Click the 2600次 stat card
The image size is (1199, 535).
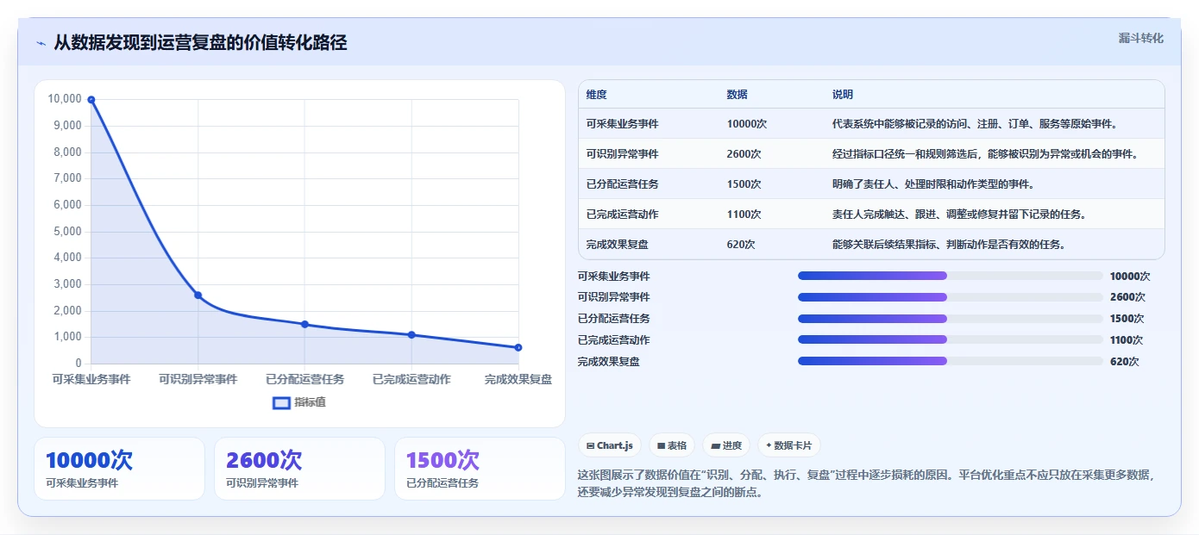pyautogui.click(x=299, y=469)
